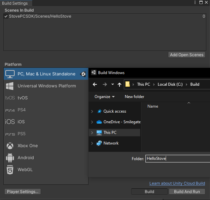Click the PS4 logo icon
This screenshot has height=200, width=210.
10,110
